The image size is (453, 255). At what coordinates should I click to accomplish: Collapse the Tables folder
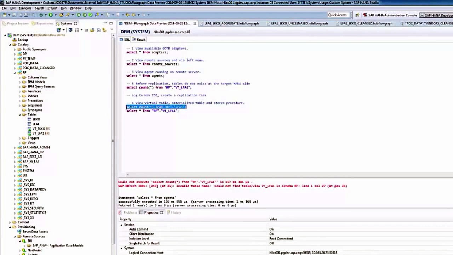(x=20, y=115)
